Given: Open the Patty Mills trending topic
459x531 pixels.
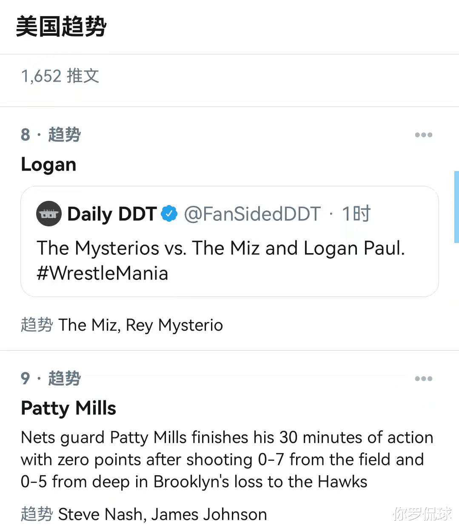Looking at the screenshot, I should click(x=68, y=408).
